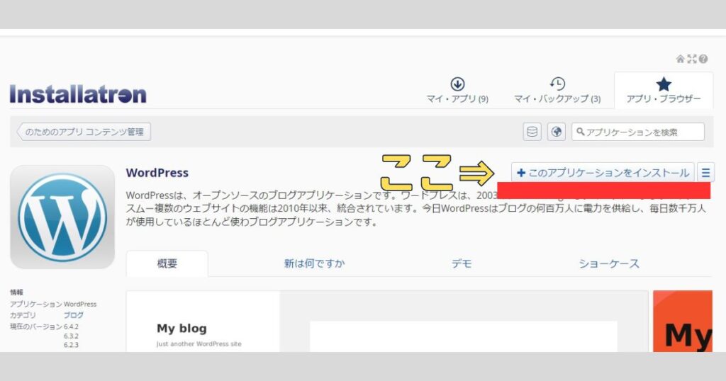Toggle the fullscreen expand icon
The image size is (726, 381).
[x=692, y=59]
